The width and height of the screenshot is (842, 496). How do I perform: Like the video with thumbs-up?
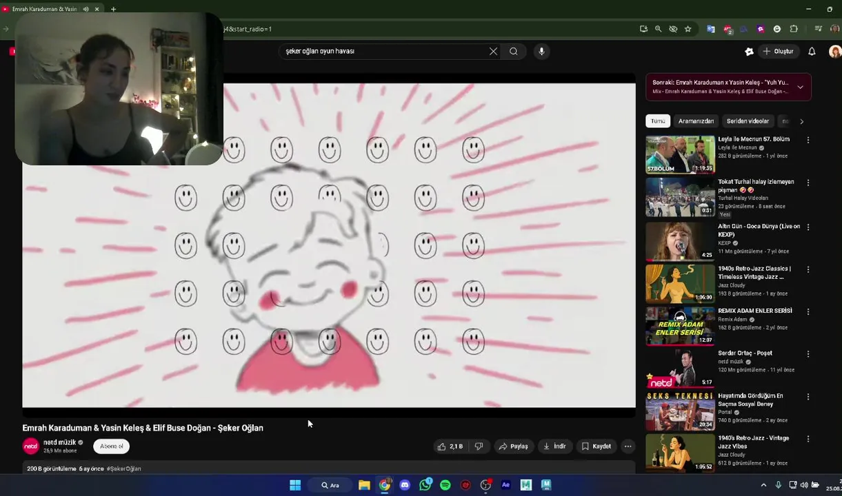450,446
